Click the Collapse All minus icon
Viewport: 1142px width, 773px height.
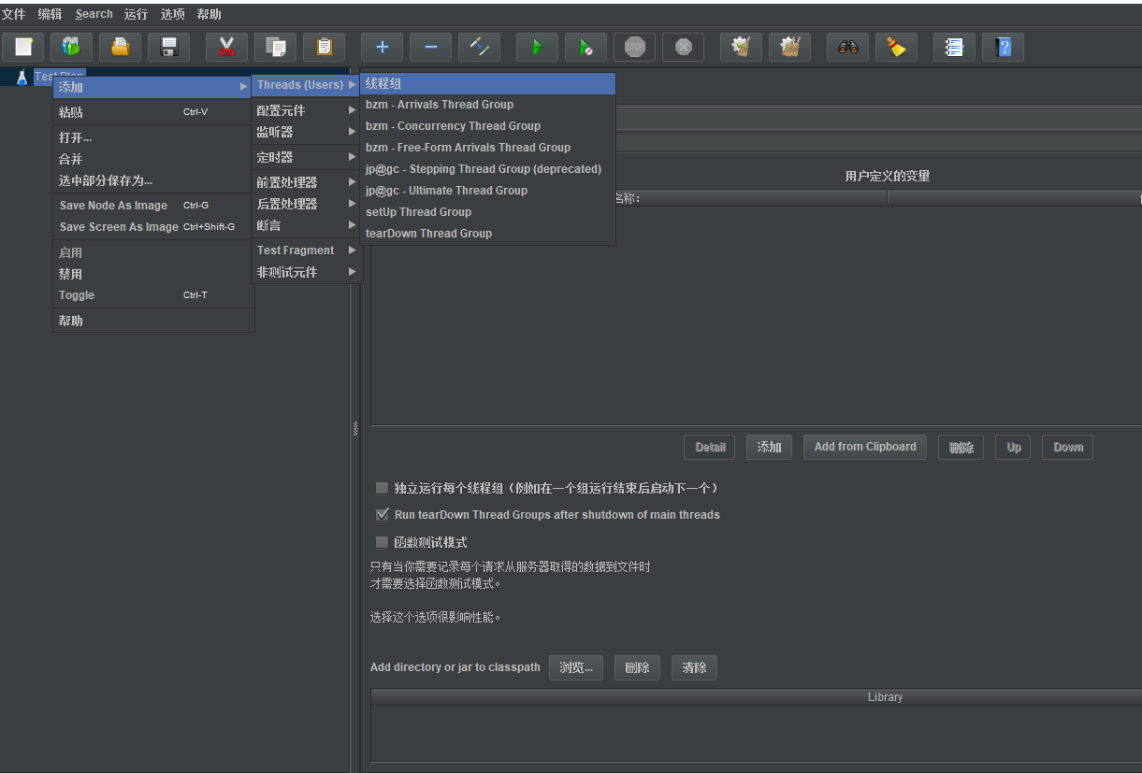click(430, 47)
